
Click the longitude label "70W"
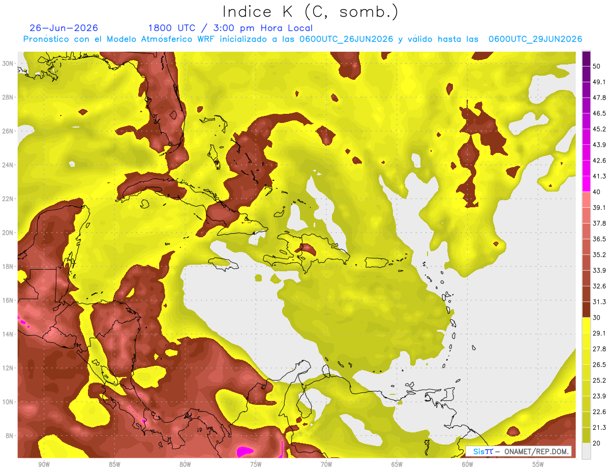pos(326,464)
